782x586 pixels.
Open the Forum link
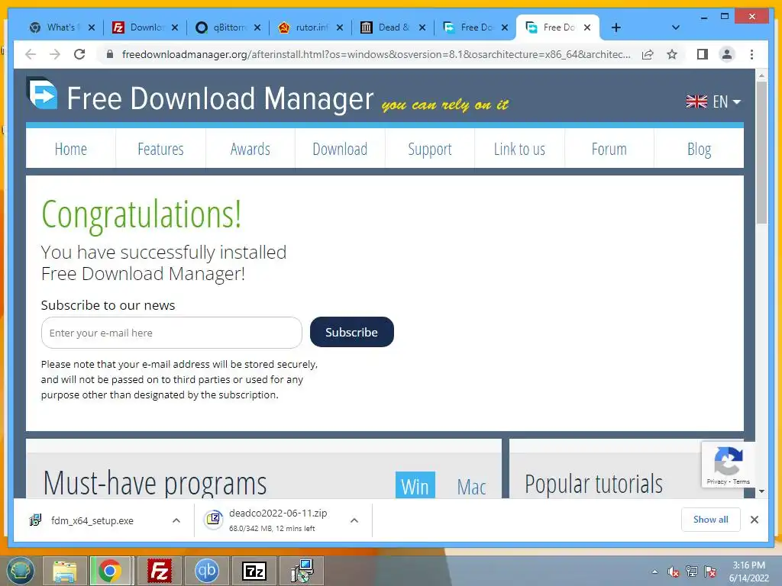[x=609, y=149]
